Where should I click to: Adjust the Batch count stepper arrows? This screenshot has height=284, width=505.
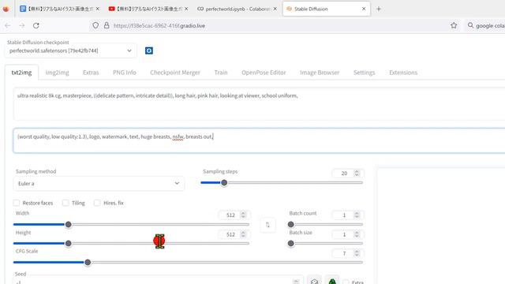pos(357,215)
